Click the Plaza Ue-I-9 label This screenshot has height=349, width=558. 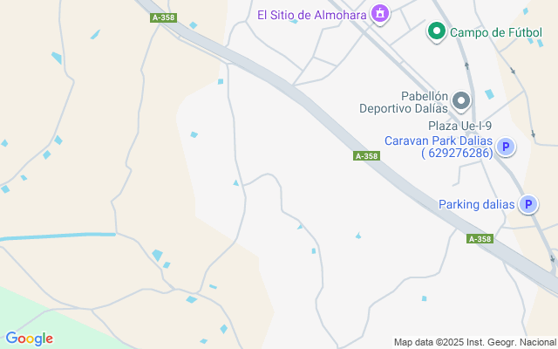click(x=459, y=126)
